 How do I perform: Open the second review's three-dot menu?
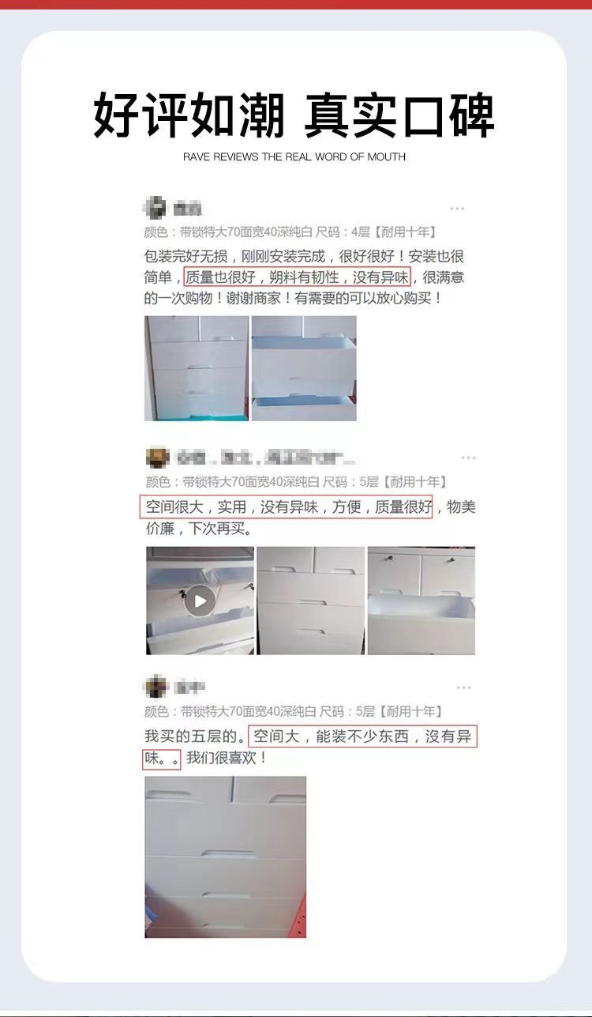(x=468, y=458)
